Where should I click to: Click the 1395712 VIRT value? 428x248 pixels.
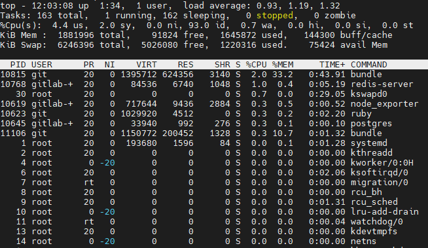pos(139,75)
